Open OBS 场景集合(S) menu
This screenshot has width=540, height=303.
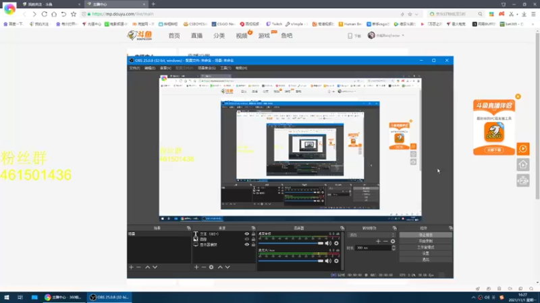(x=207, y=68)
